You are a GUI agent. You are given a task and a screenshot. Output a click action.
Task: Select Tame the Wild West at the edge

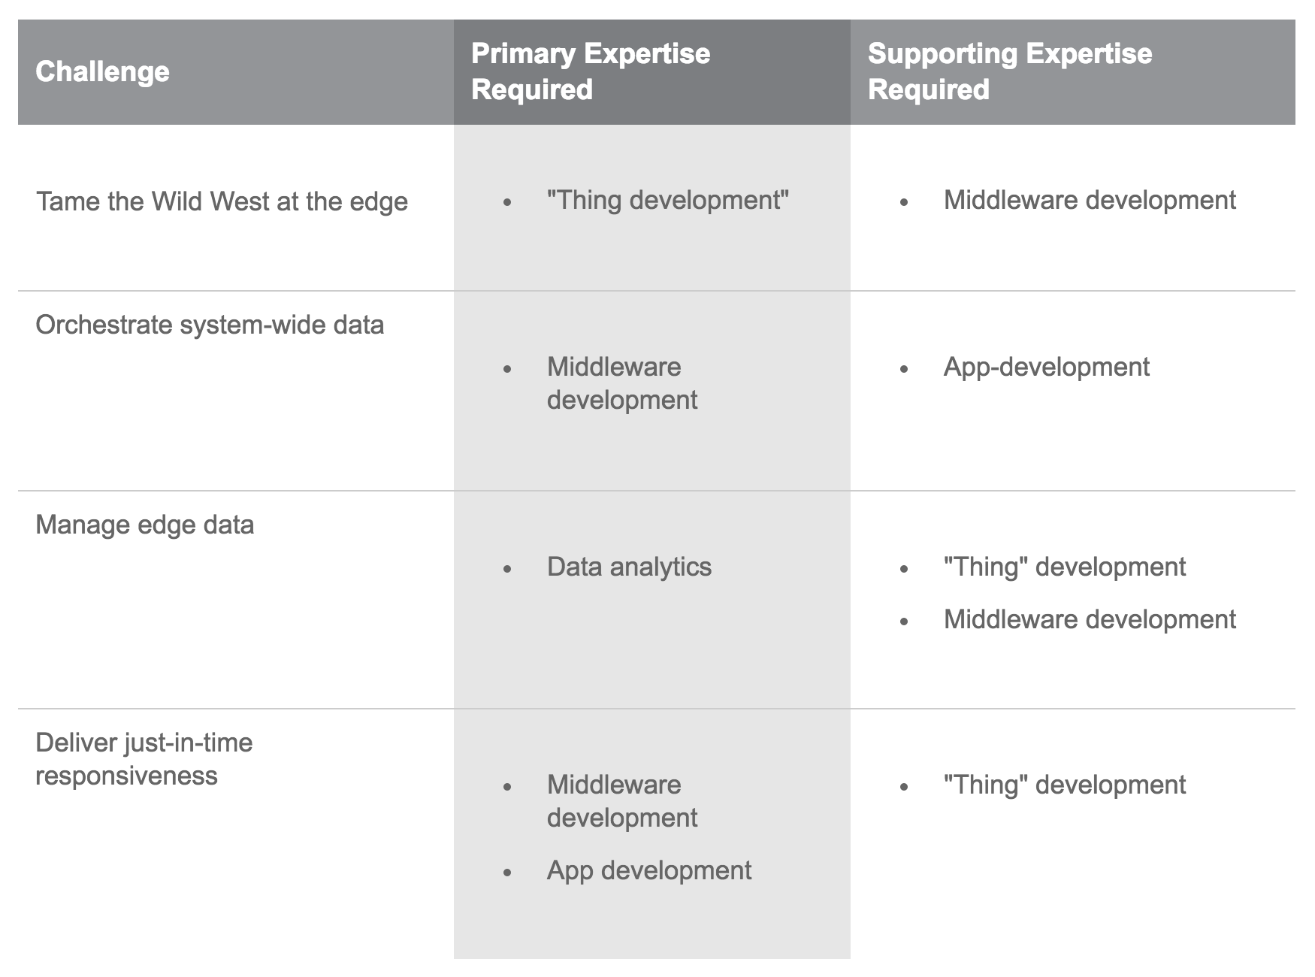tap(222, 201)
